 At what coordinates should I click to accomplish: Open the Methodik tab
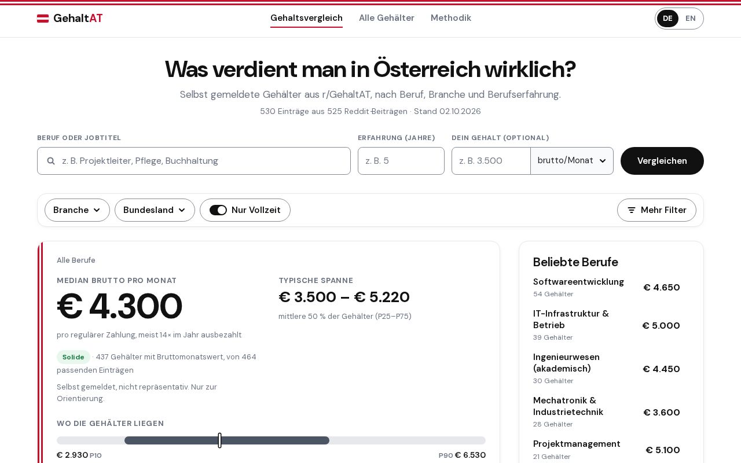[451, 18]
